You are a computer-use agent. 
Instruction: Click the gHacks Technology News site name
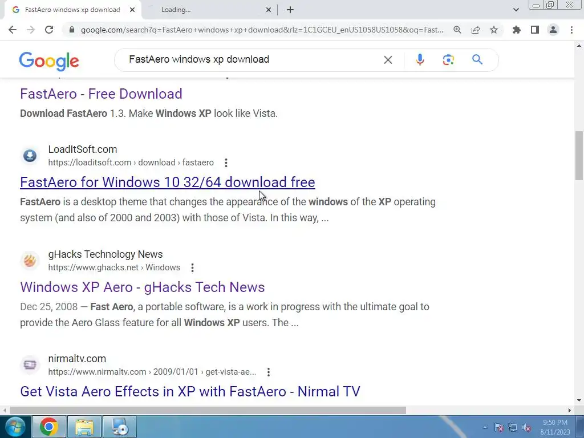(x=106, y=254)
